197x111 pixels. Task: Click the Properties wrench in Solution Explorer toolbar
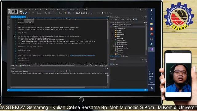(133, 20)
